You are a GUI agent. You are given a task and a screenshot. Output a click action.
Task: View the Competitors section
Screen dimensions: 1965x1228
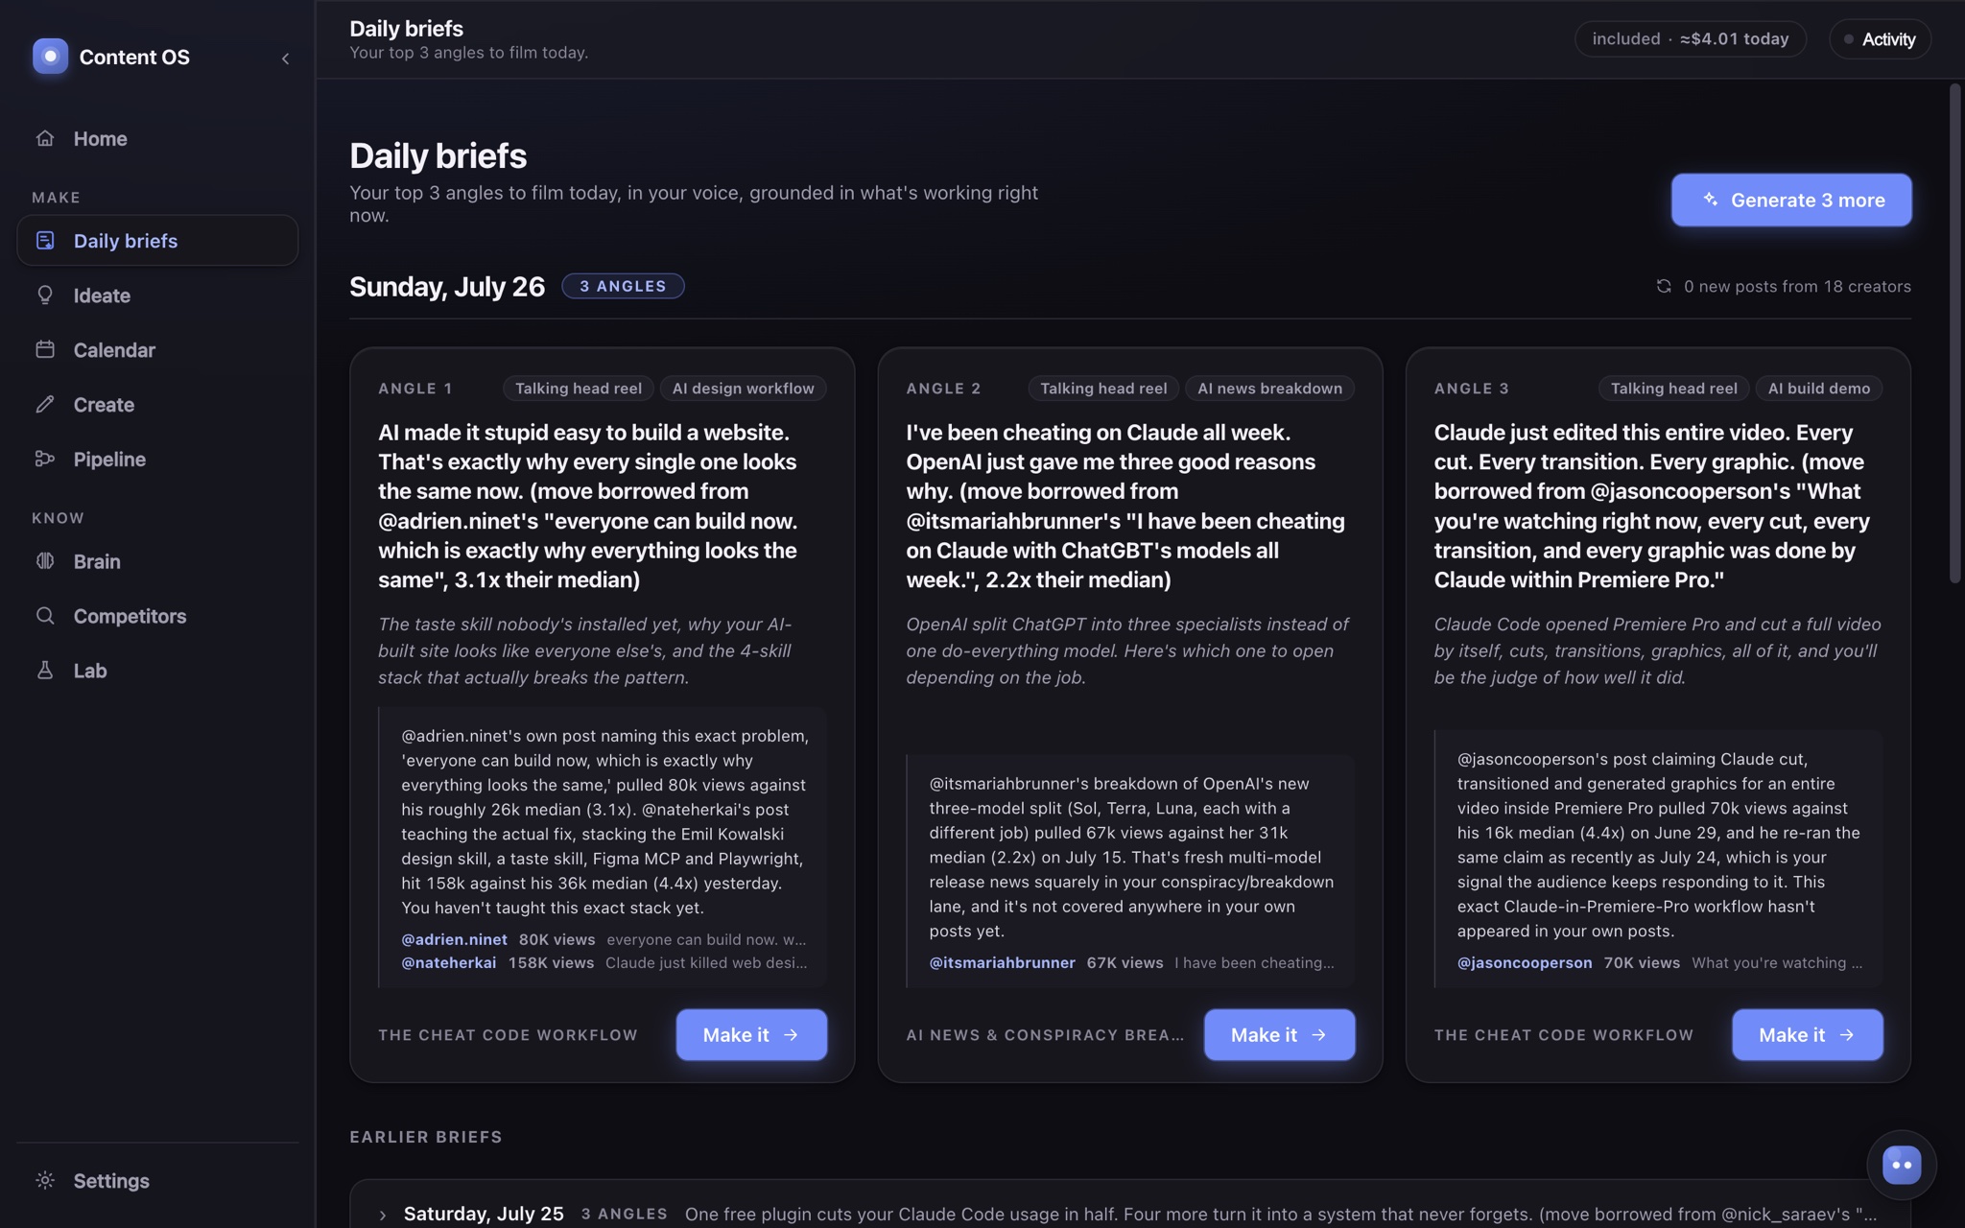click(157, 616)
